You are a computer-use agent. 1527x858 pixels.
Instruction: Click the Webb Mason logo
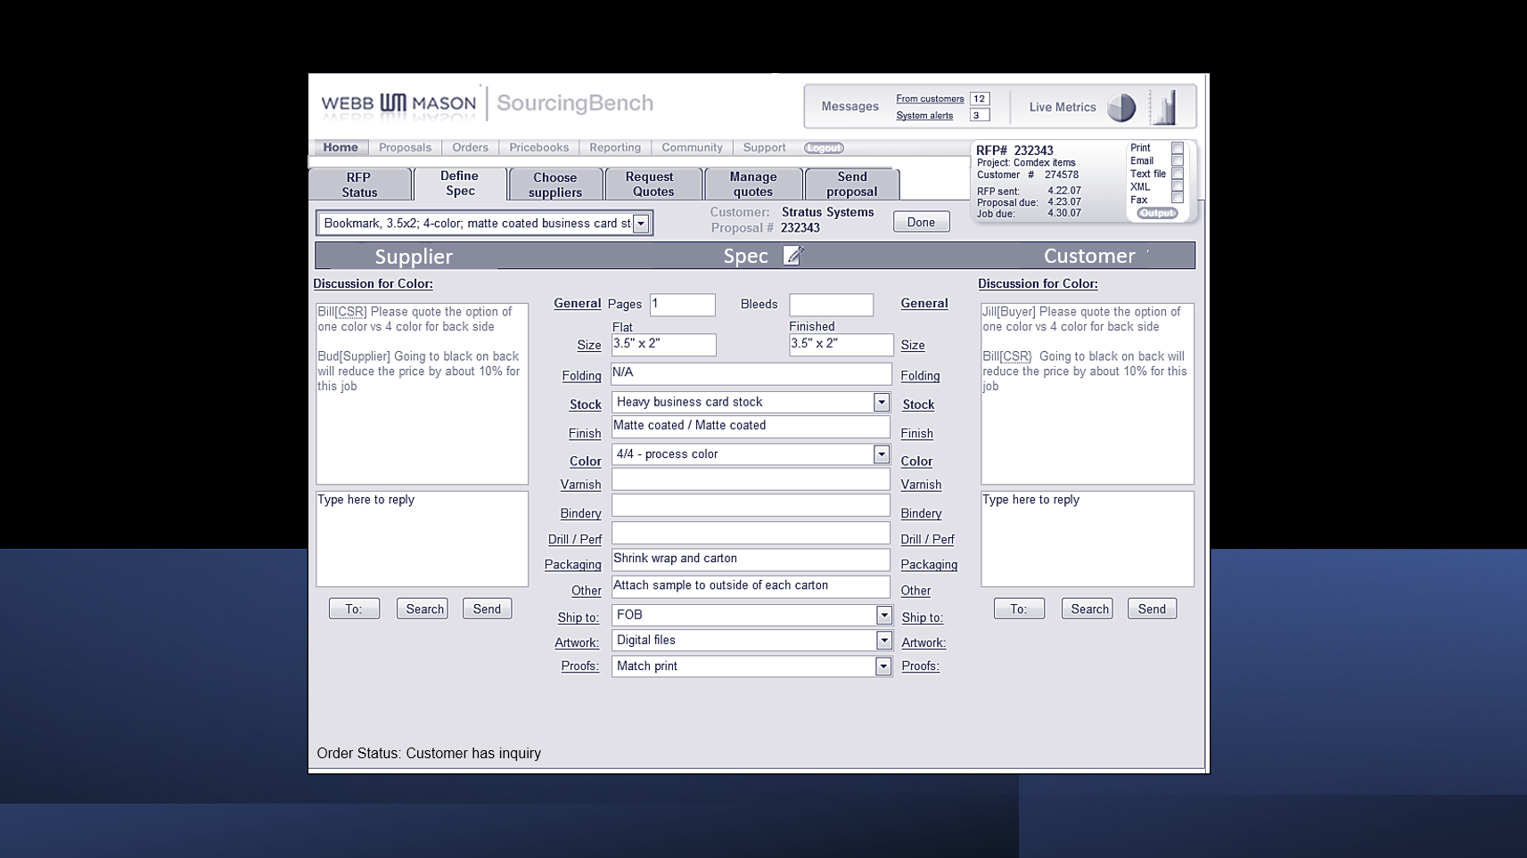click(398, 103)
